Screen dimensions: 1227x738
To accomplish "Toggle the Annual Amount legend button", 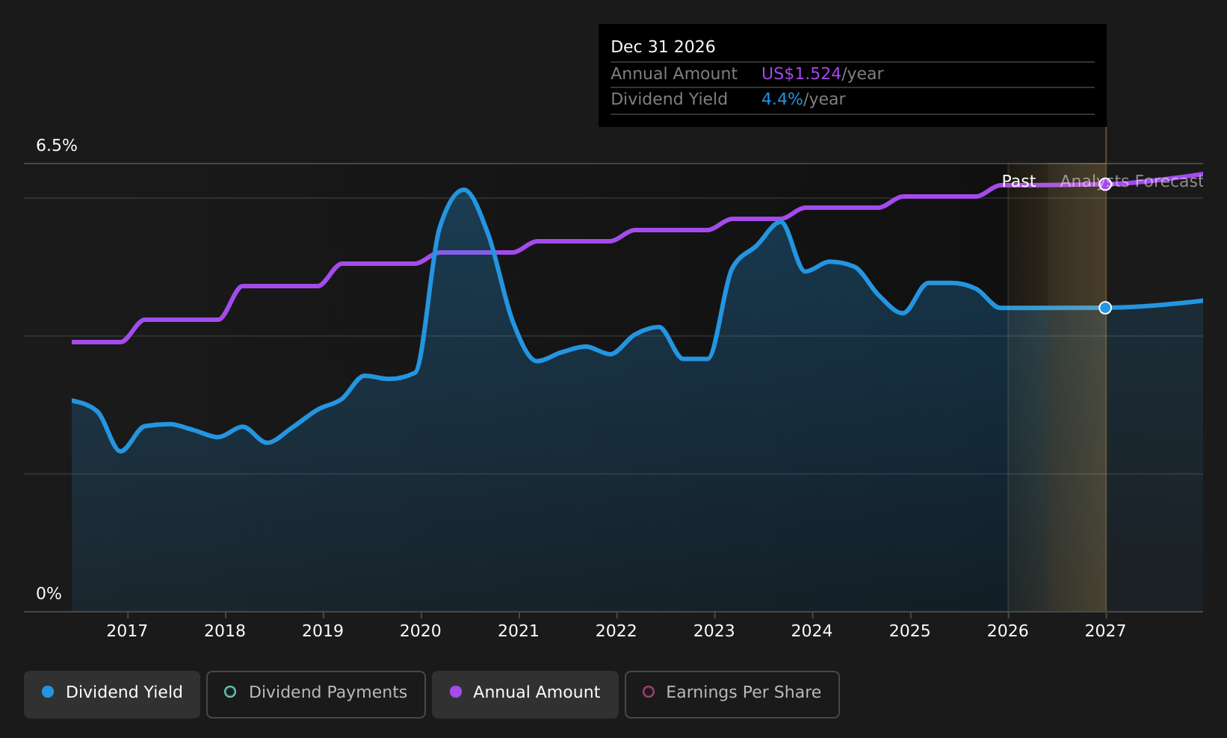I will point(525,694).
